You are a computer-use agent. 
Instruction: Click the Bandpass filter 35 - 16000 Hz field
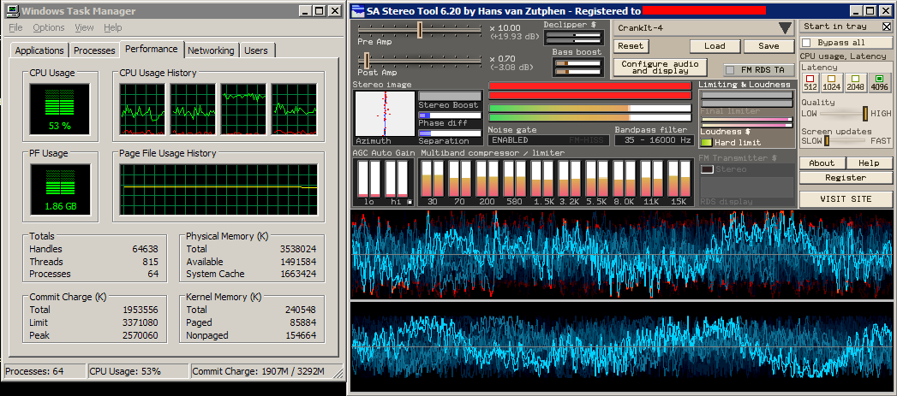654,140
